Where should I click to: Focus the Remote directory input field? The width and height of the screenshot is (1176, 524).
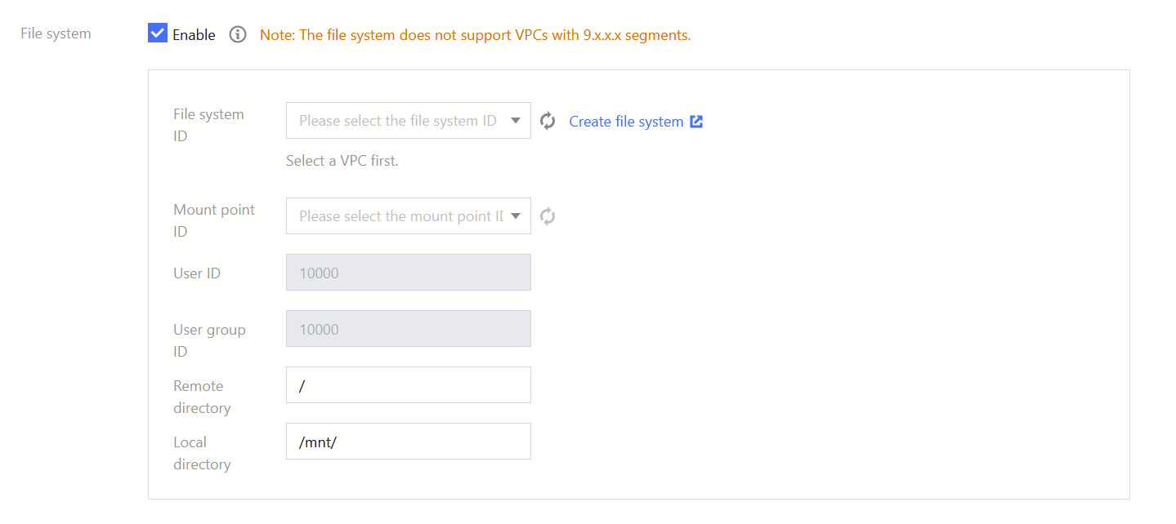tap(408, 385)
